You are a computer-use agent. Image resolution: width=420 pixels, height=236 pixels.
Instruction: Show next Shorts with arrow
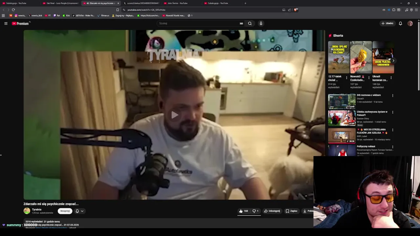(393, 61)
